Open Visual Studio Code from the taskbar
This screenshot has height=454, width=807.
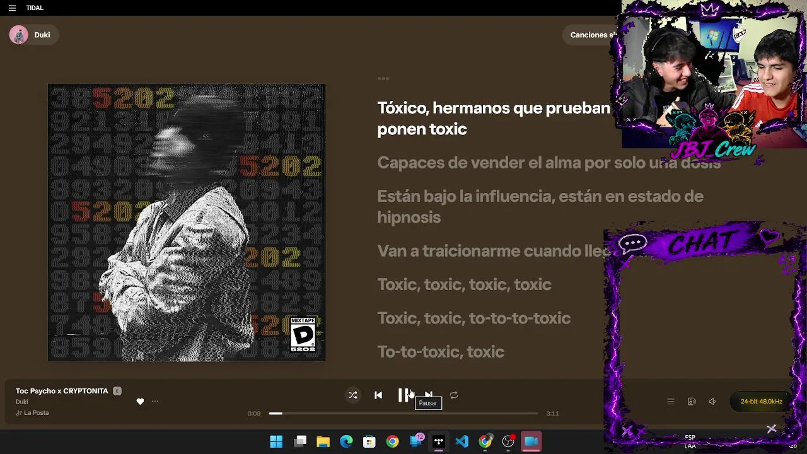(x=462, y=441)
